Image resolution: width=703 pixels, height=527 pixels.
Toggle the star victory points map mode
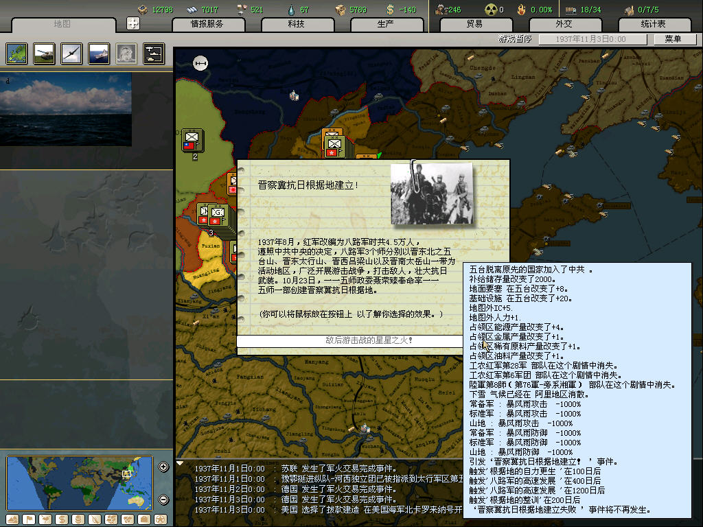(x=161, y=519)
